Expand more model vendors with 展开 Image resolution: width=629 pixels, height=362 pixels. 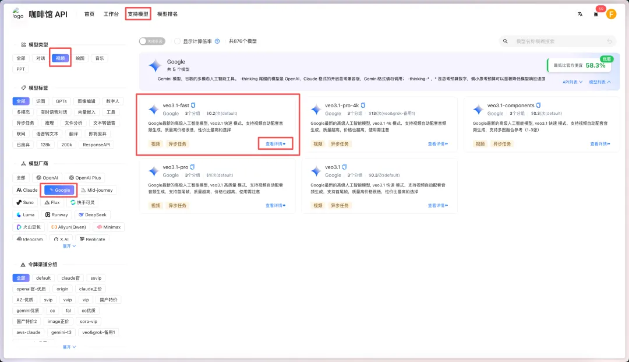(69, 246)
